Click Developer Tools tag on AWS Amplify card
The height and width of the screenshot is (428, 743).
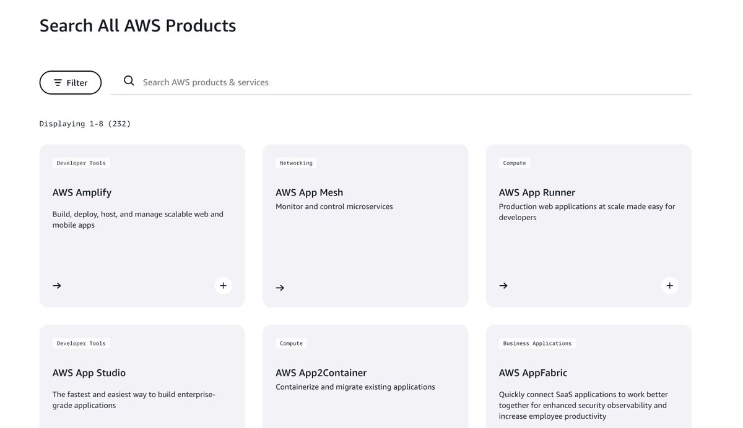81,163
